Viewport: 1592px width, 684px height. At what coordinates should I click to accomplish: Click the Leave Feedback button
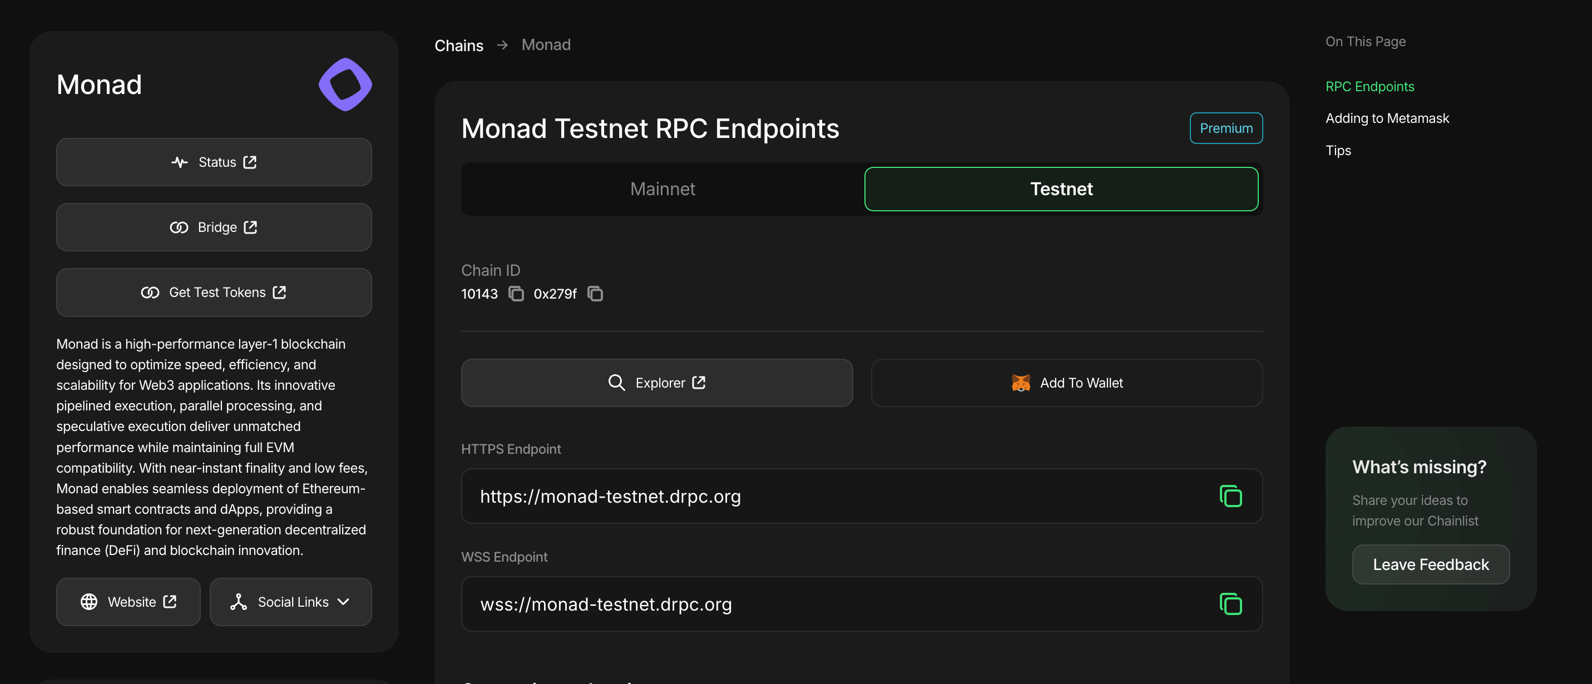(1431, 564)
